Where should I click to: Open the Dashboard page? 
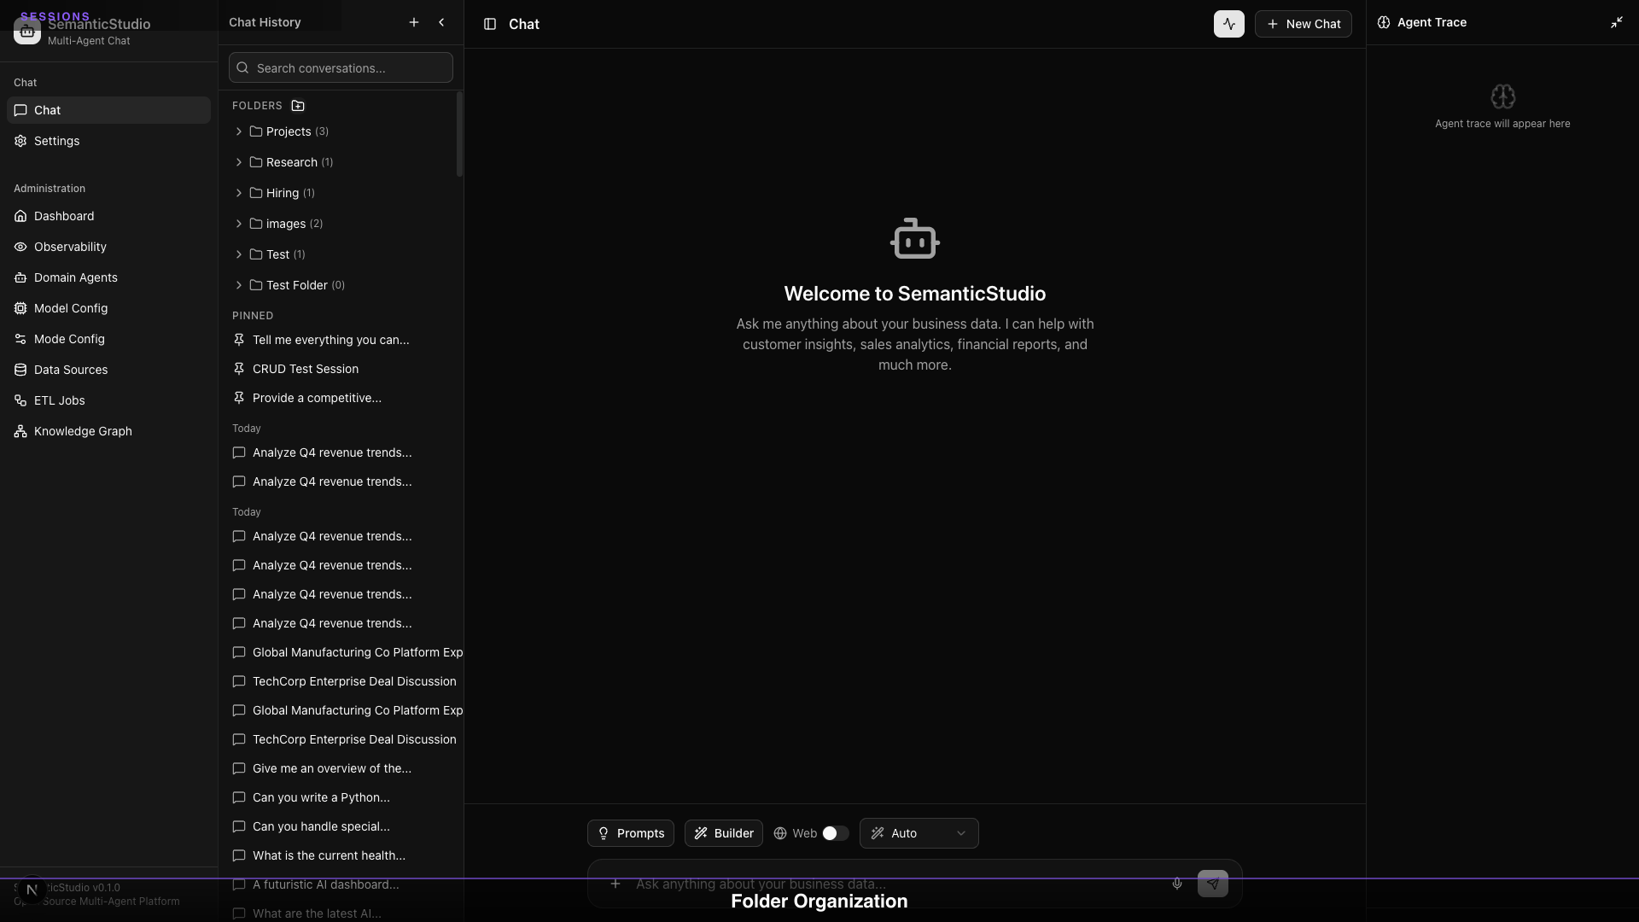tap(63, 216)
